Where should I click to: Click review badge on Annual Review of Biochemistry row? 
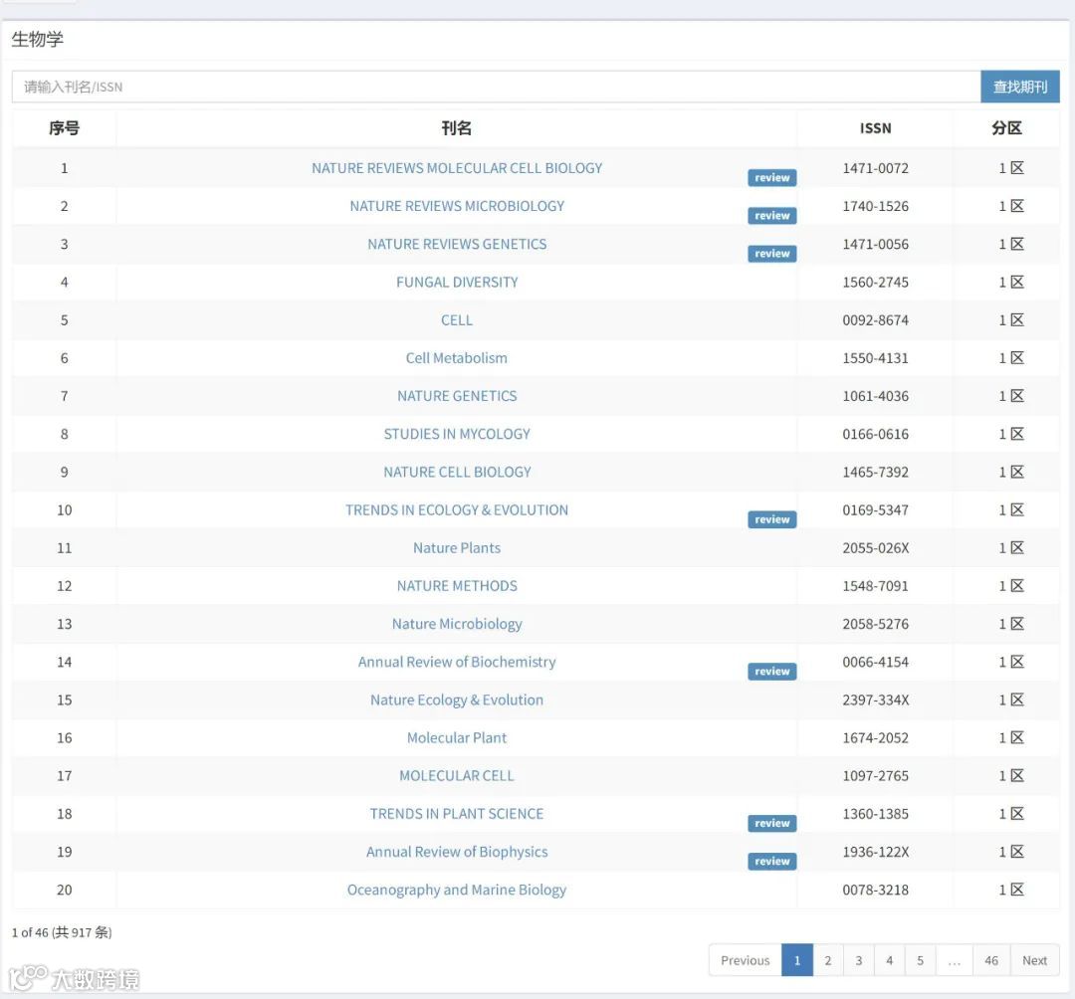(x=772, y=672)
